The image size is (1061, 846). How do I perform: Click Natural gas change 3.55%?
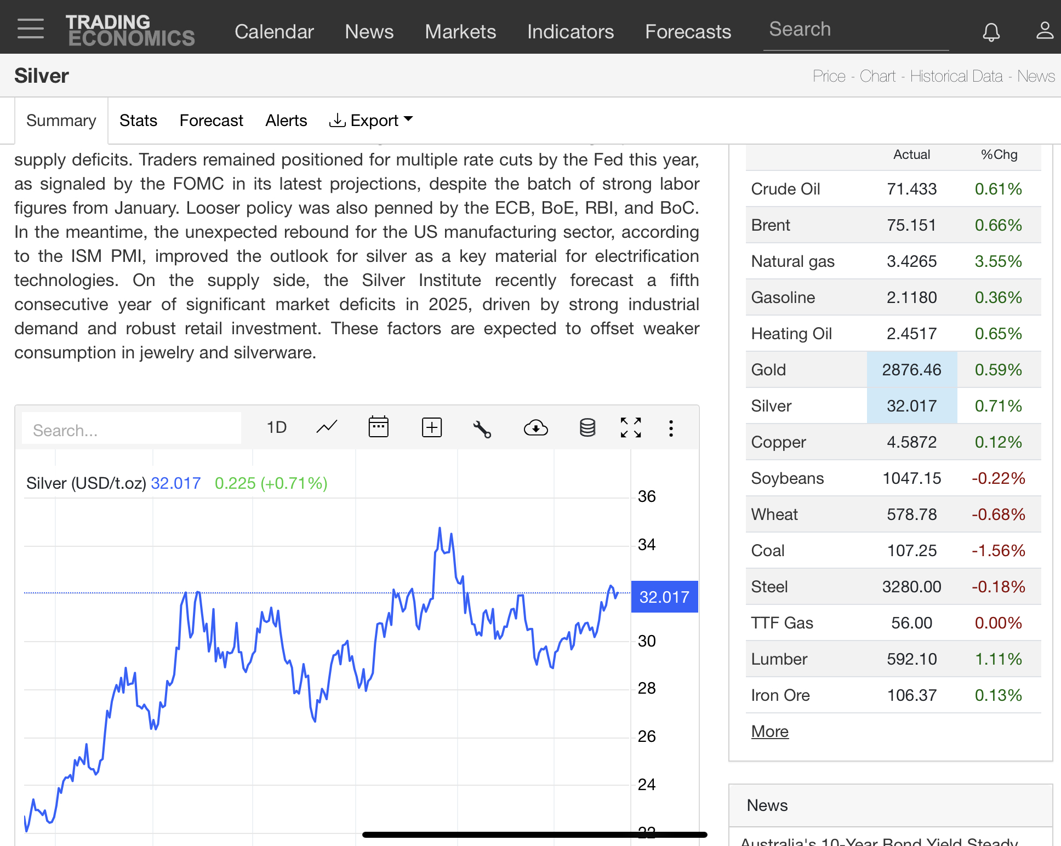coord(998,261)
